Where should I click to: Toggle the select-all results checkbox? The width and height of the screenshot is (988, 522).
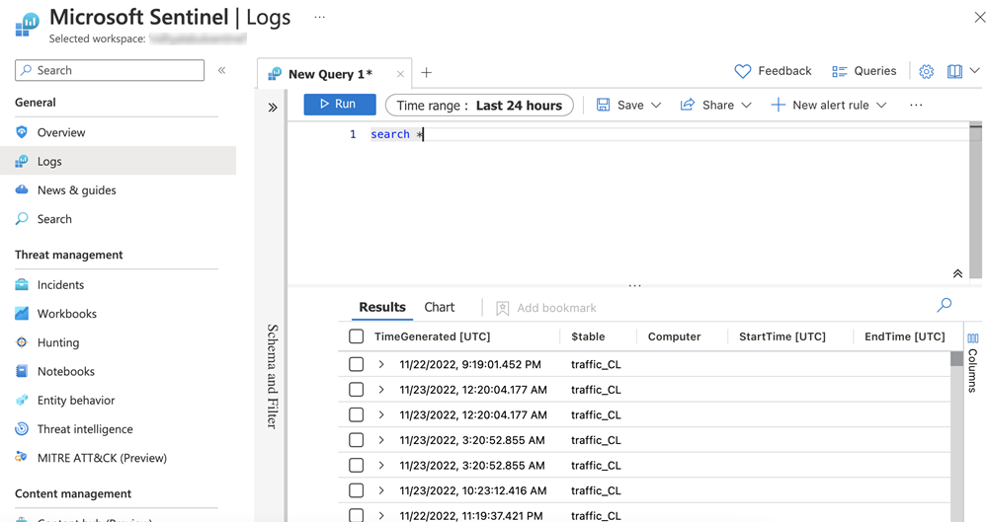coord(357,336)
